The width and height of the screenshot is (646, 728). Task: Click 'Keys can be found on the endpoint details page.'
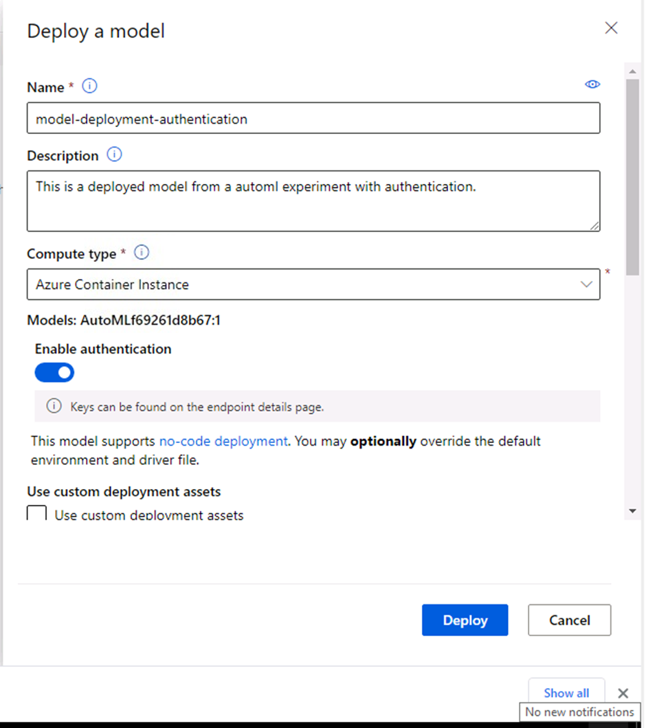(x=197, y=407)
